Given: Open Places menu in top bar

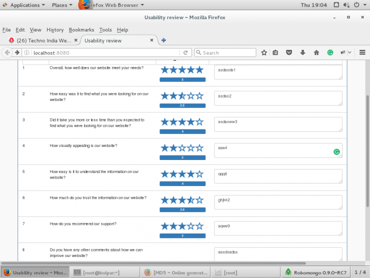Looking at the screenshot, I should tap(62, 5).
